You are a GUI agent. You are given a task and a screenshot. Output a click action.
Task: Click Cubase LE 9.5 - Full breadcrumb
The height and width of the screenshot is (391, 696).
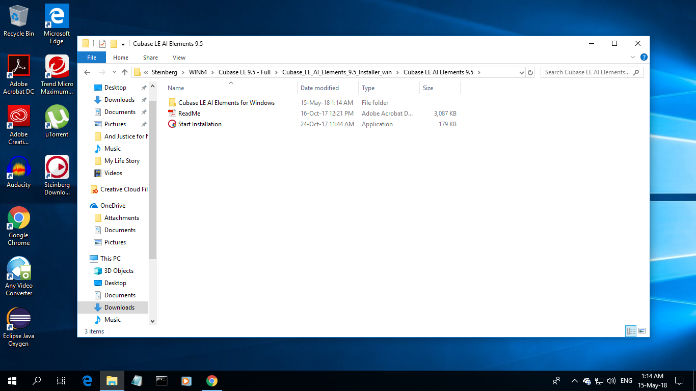click(245, 72)
